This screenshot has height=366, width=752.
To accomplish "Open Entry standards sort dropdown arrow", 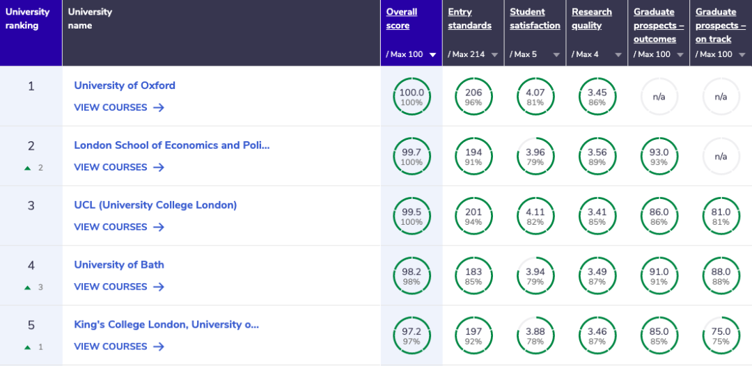I will pos(494,55).
